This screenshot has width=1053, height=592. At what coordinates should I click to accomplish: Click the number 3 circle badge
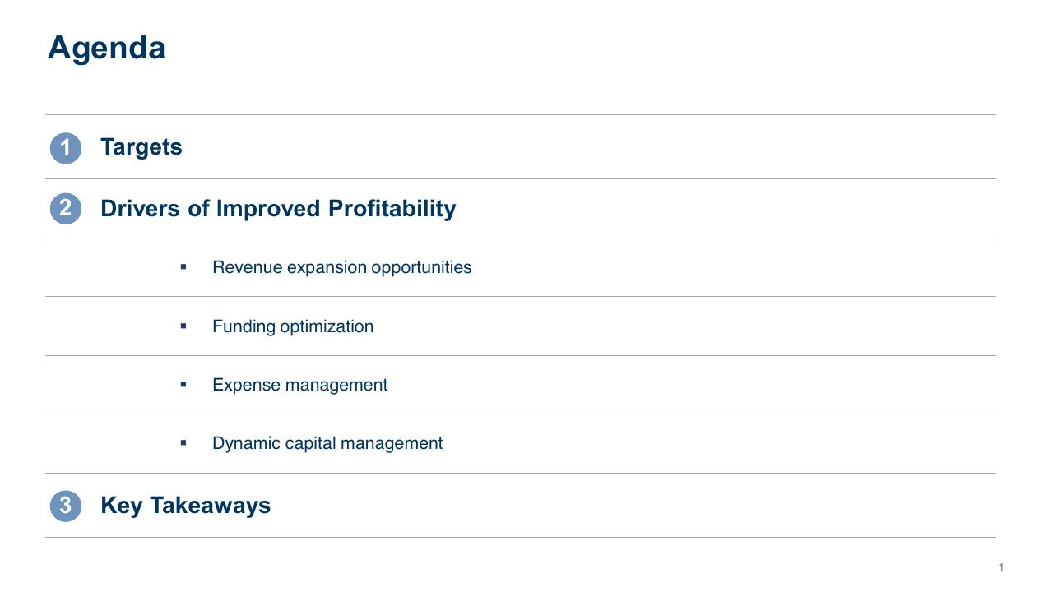(66, 506)
